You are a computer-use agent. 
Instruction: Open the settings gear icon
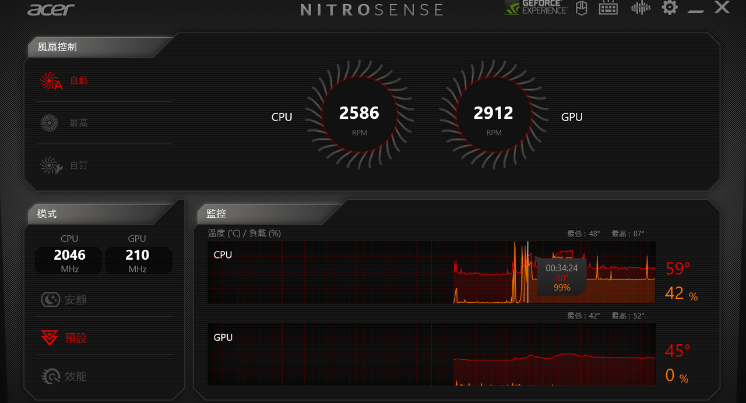pos(670,8)
